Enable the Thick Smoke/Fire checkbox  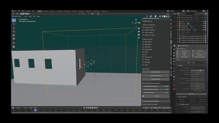(x=143, y=32)
